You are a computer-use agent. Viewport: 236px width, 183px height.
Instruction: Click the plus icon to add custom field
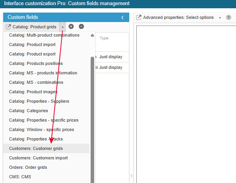[71, 27]
